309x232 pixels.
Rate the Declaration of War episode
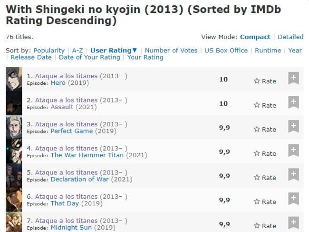[x=265, y=177]
